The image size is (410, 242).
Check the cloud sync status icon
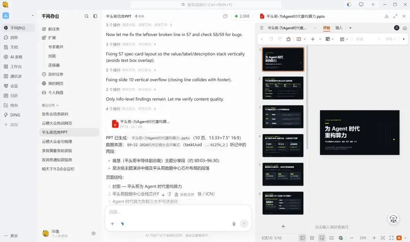(x=405, y=28)
